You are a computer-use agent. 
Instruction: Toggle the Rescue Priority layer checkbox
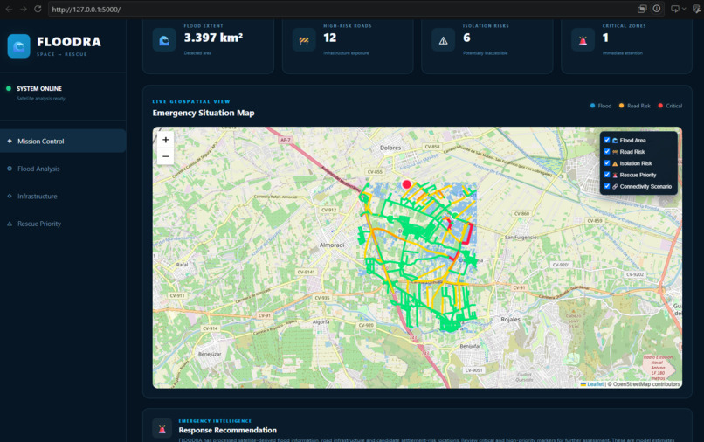(607, 175)
